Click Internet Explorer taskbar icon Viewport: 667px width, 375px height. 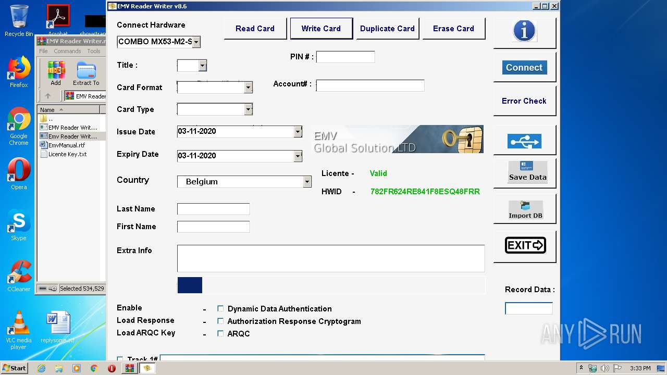tap(41, 368)
